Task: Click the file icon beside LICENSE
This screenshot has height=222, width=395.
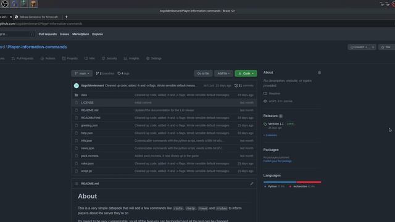Action: [77, 103]
